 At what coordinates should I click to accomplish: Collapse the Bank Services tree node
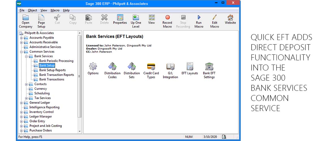click(26, 57)
